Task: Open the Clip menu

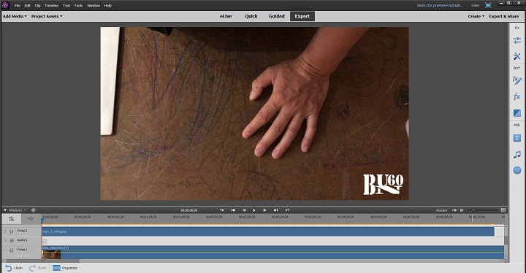Action: (37, 6)
